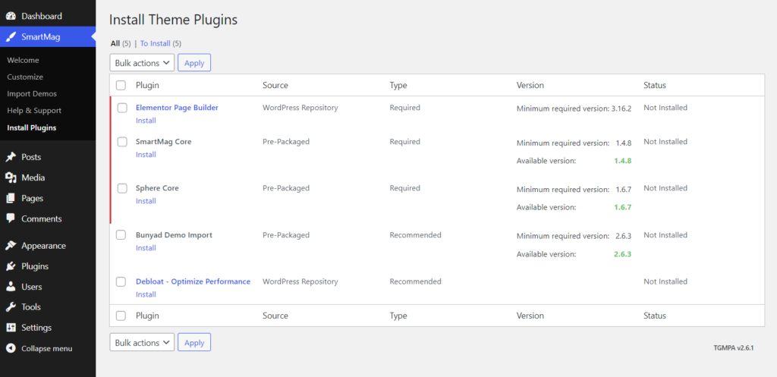Viewport: 777px width, 377px height.
Task: Click the Sphere Core plugin name
Action: tap(157, 188)
